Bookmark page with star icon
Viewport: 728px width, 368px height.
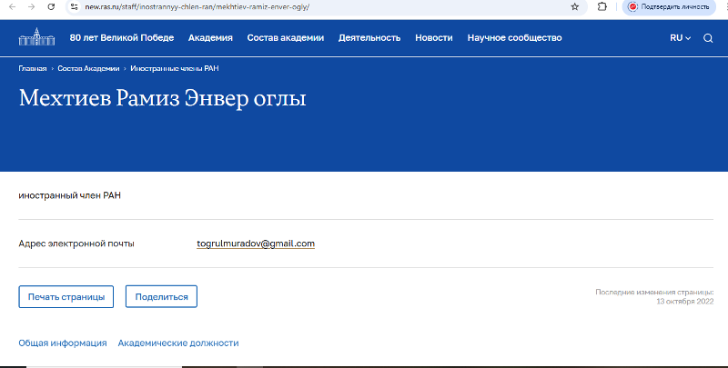point(574,6)
